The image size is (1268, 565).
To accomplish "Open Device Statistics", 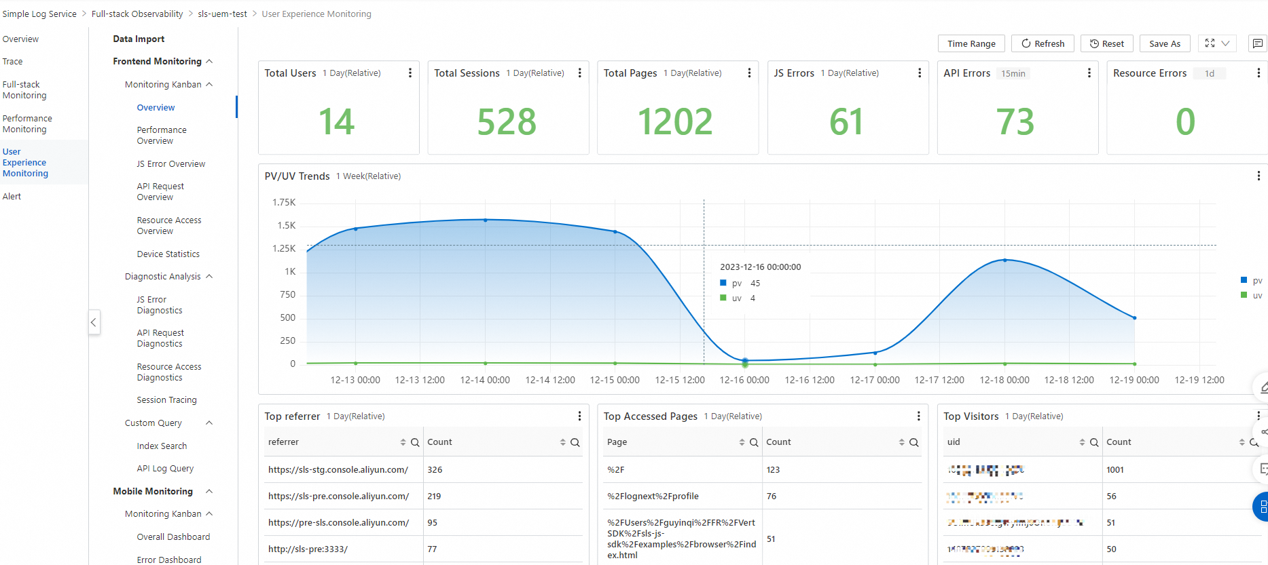I will coord(168,254).
